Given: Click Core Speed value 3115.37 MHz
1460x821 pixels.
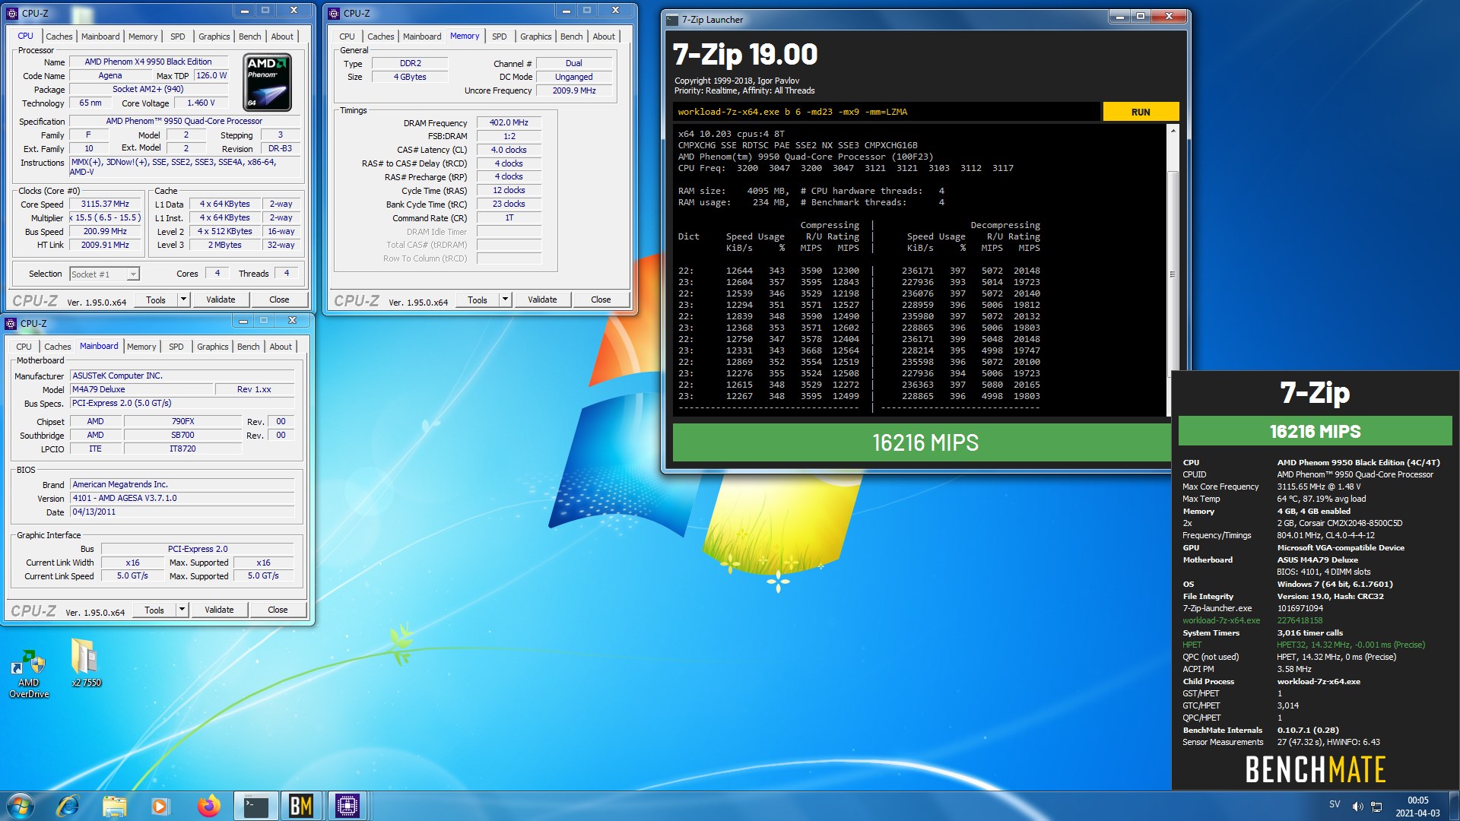Looking at the screenshot, I should [x=106, y=204].
